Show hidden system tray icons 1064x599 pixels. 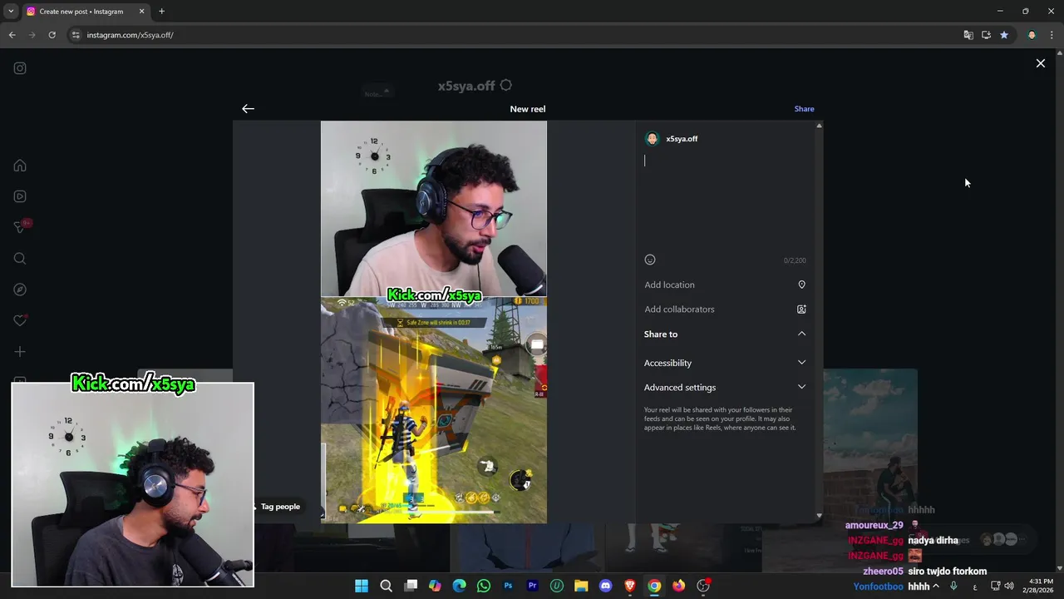tap(936, 586)
